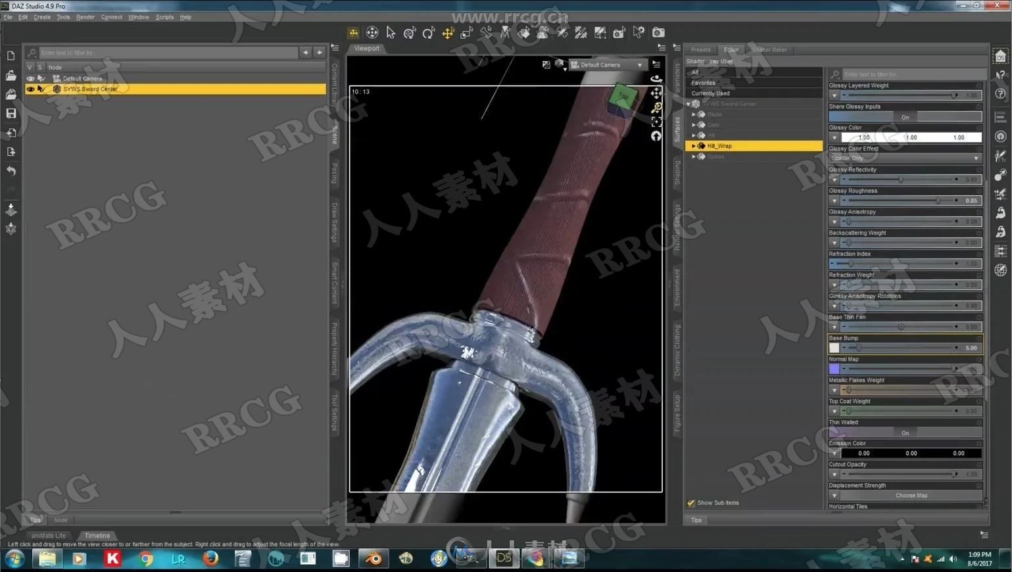Activate the What's This help cursor

1000,75
